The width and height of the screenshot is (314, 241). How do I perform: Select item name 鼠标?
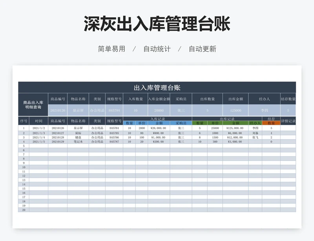78,133
